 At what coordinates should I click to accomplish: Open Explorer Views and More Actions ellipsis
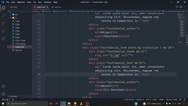(x=28, y=7)
